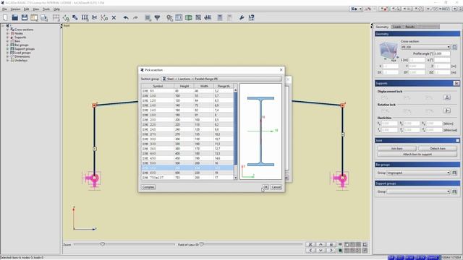463x260 pixels.
Task: Select the IPE 200 row in table
Action: tap(187, 120)
